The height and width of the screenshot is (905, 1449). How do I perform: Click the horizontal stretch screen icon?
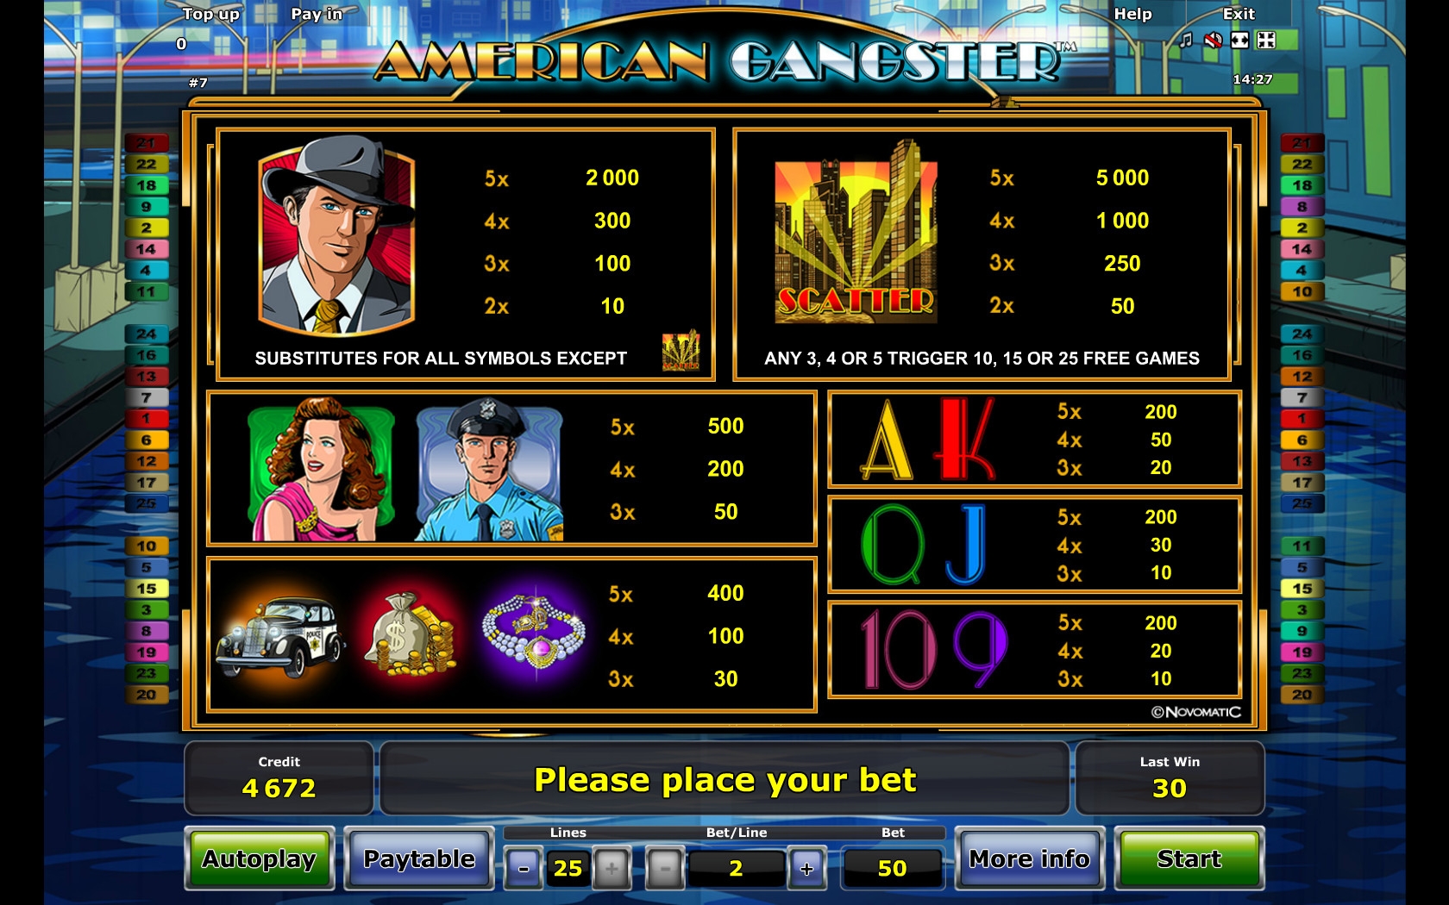coord(1239,41)
